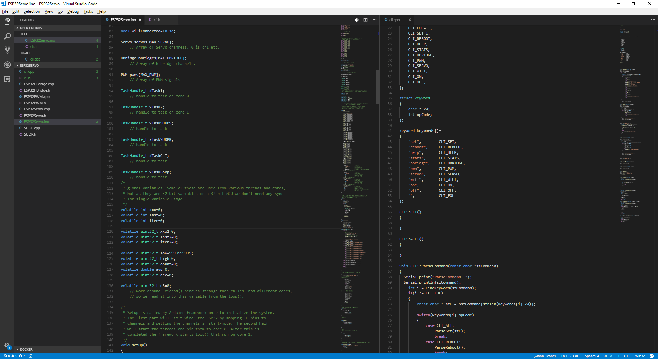Expand the DOCKER section
Screen dimensions: 658x359
pyautogui.click(x=26, y=349)
